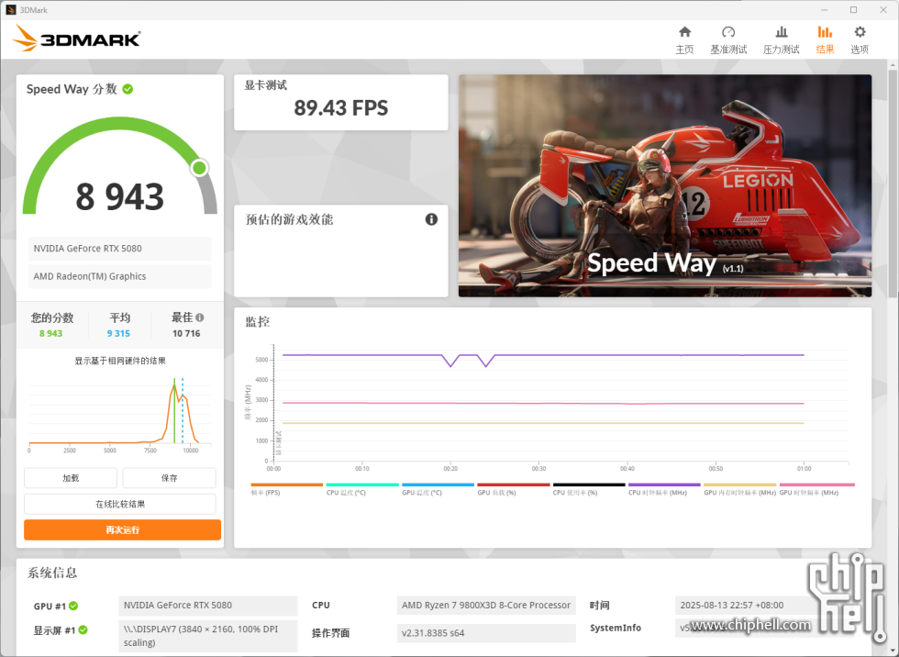
Task: Toggle the GPU 内存时钟频率 (MHz) legend entry
Action: click(739, 489)
